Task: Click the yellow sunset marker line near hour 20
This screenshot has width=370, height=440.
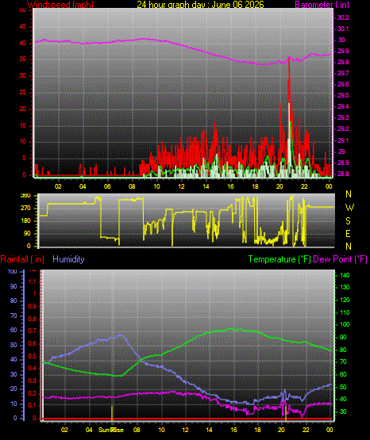Action: point(286,413)
